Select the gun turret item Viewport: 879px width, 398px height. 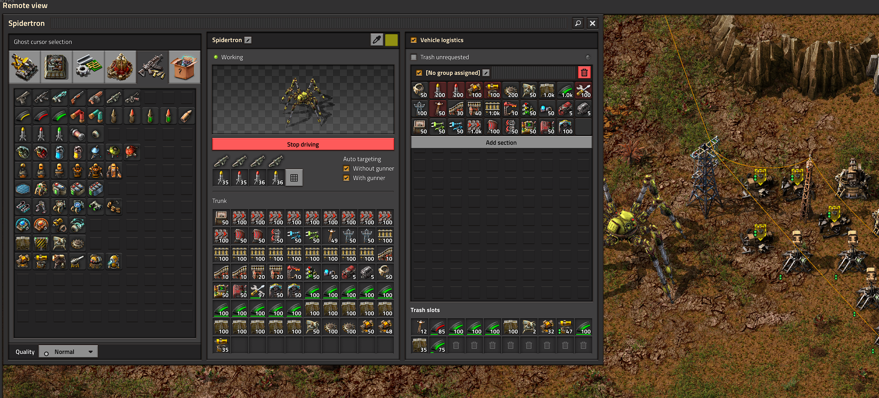[x=23, y=261]
